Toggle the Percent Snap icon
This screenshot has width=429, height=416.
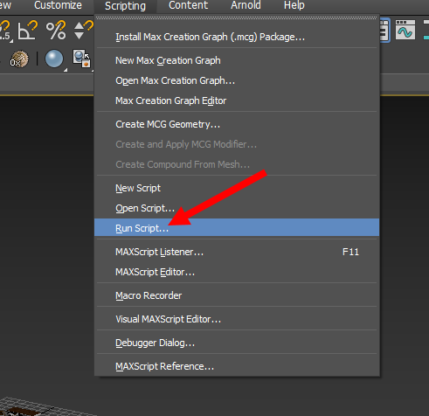coord(56,30)
